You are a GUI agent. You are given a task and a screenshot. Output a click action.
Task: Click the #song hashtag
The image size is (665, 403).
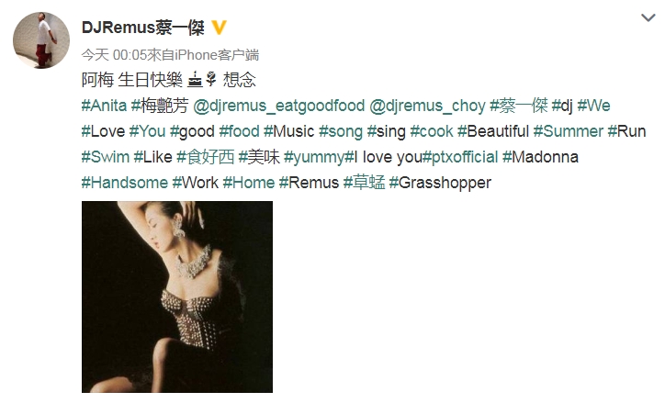[x=341, y=132]
